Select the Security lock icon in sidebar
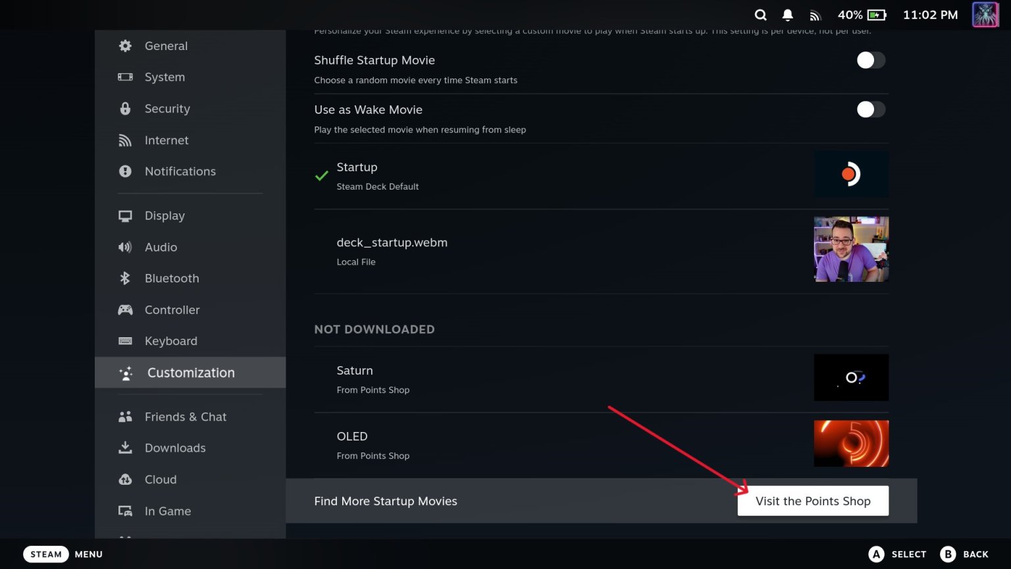Screen dimensions: 1011x569 pos(126,108)
